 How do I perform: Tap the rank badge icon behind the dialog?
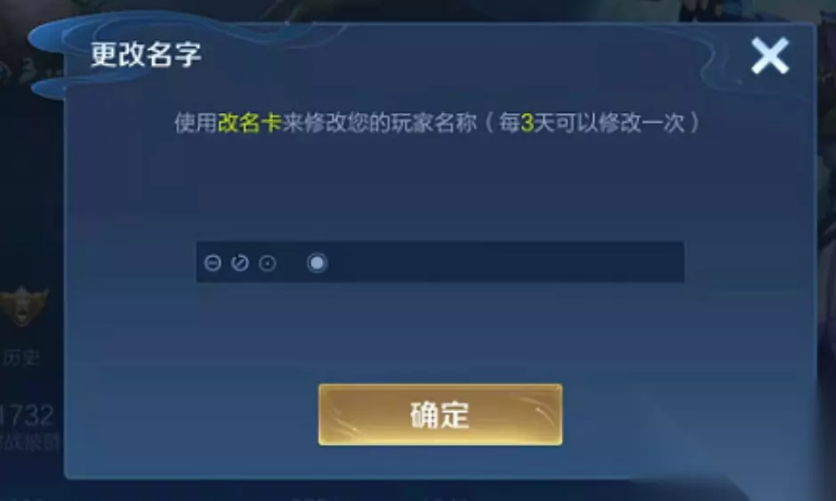coord(22,306)
